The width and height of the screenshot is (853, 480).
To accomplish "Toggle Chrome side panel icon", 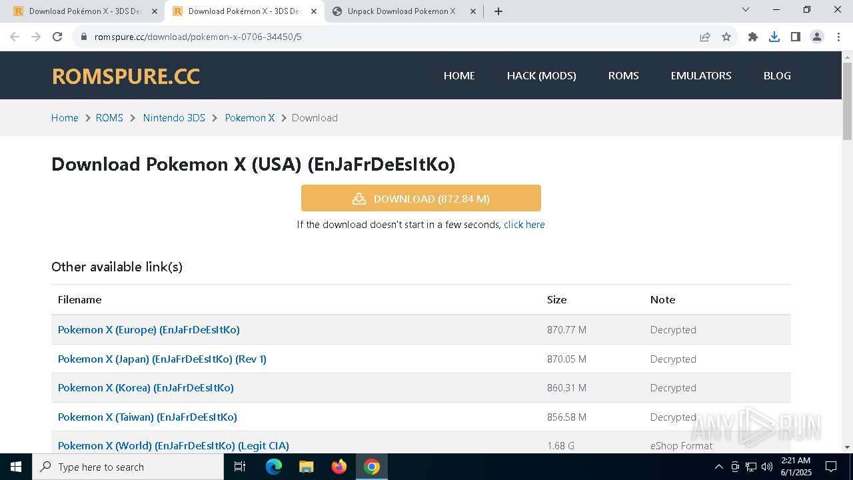I will [796, 37].
